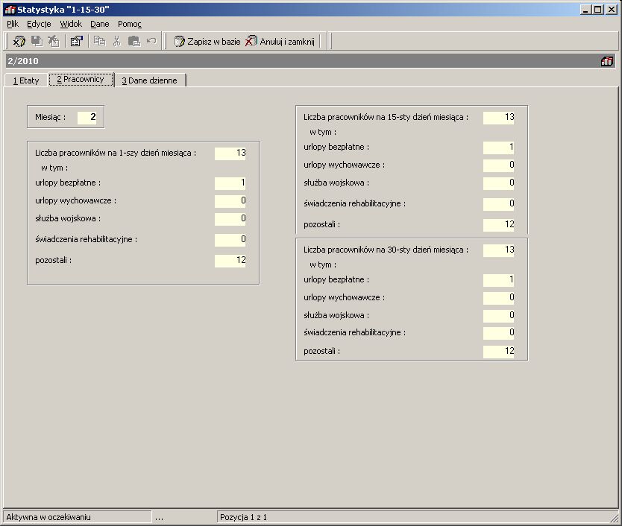Click the Cut scissors icon
Viewport: 622px width, 526px height.
point(116,41)
